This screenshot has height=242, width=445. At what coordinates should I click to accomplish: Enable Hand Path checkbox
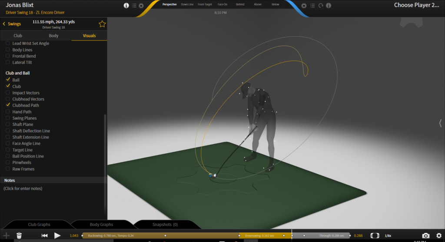point(8,112)
